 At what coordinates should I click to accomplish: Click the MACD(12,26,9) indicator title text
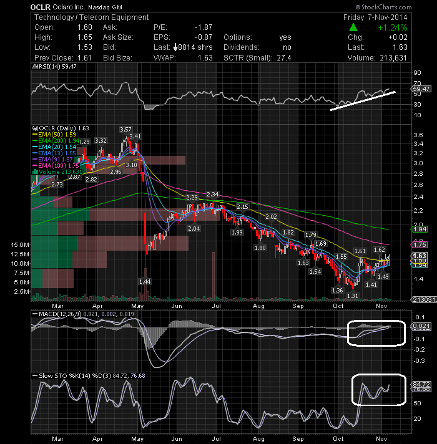(x=61, y=314)
